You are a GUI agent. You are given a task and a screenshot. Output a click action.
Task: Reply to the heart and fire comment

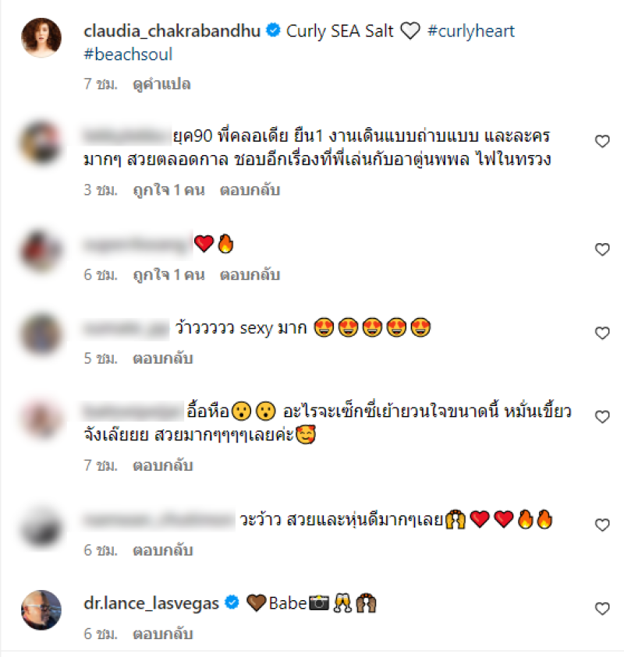[250, 275]
